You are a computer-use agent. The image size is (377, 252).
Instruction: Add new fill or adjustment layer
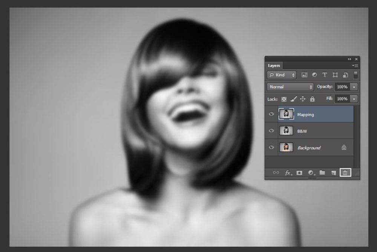[311, 173]
